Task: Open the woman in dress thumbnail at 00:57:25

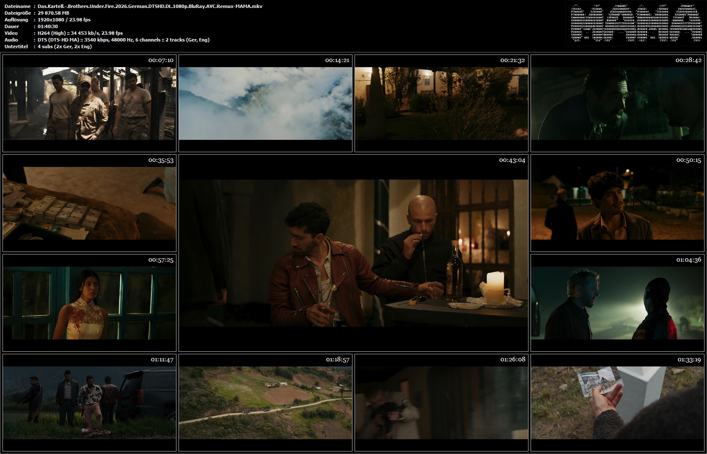Action: click(89, 303)
